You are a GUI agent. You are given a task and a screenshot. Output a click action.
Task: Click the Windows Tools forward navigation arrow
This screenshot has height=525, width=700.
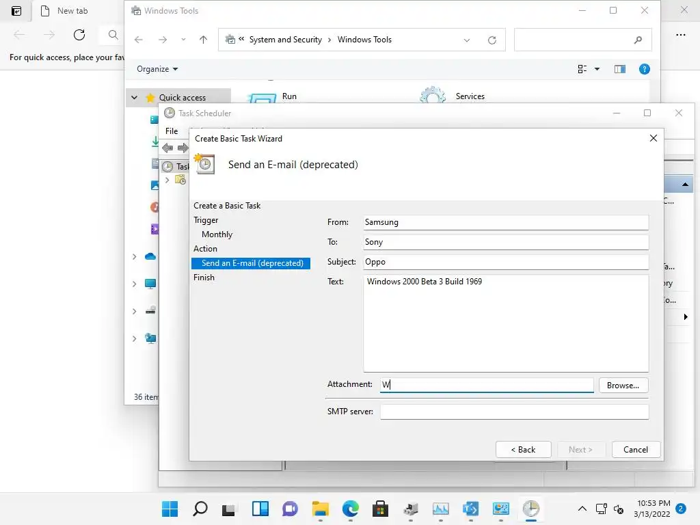163,40
